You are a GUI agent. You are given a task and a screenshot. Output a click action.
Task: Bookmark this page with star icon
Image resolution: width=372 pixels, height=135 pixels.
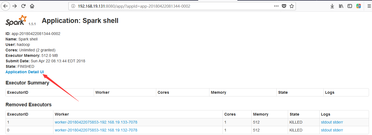coord(292,6)
